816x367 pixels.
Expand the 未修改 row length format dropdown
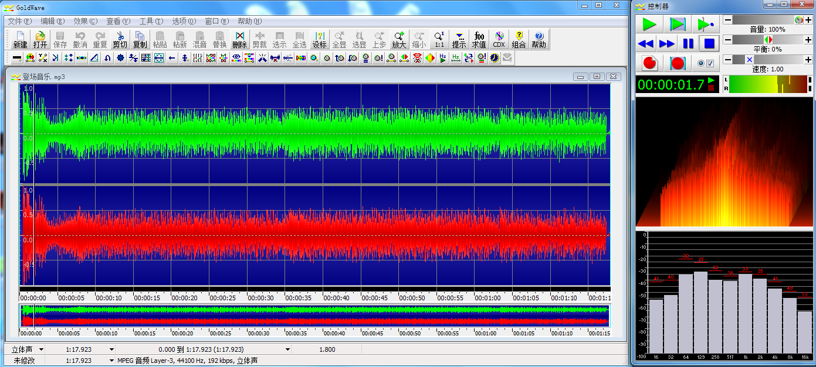(111, 361)
